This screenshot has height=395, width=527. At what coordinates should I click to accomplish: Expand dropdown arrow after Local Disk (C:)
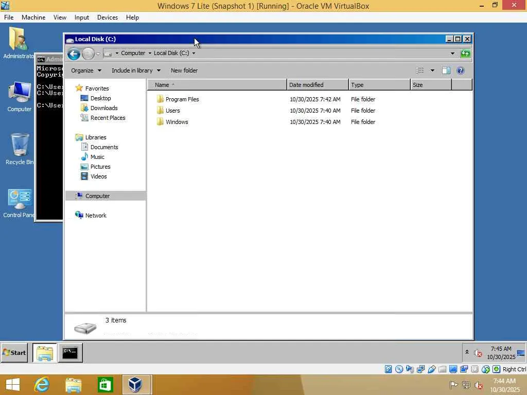[194, 53]
